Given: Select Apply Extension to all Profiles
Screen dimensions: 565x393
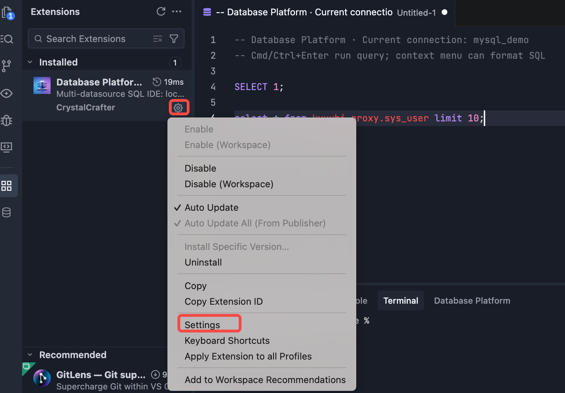Looking at the screenshot, I should (248, 356).
